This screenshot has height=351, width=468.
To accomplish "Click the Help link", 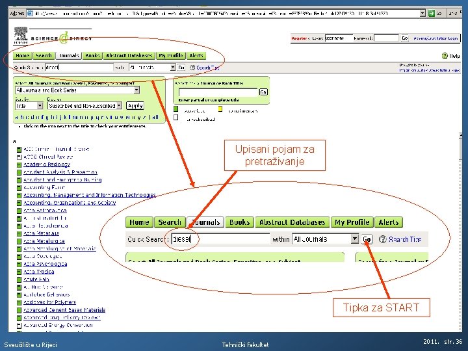I will (x=454, y=56).
